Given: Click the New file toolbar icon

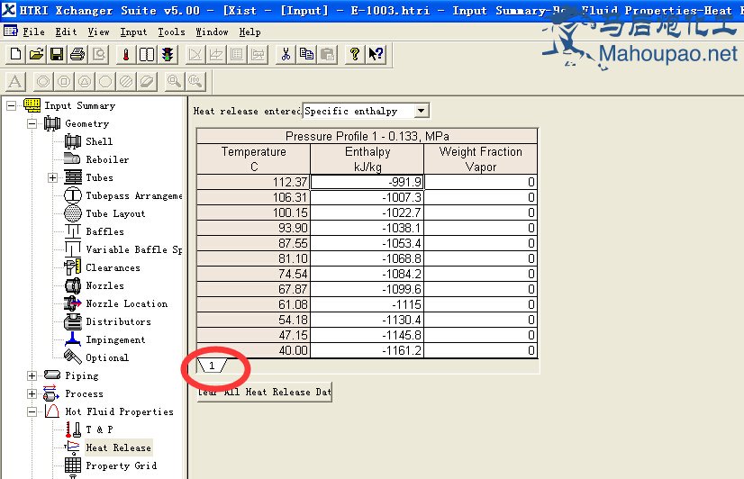Looking at the screenshot, I should click(x=15, y=55).
